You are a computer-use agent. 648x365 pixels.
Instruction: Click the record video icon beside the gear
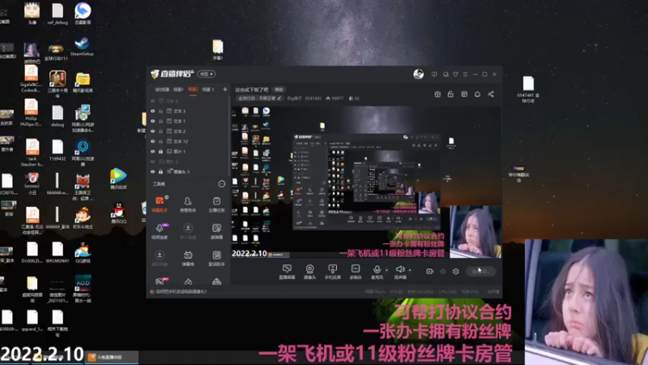[430, 271]
